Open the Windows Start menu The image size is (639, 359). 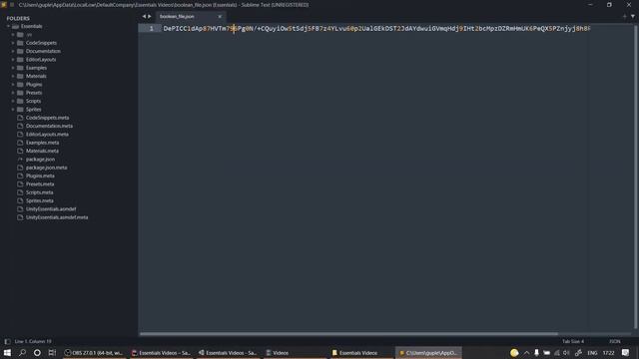click(7, 353)
